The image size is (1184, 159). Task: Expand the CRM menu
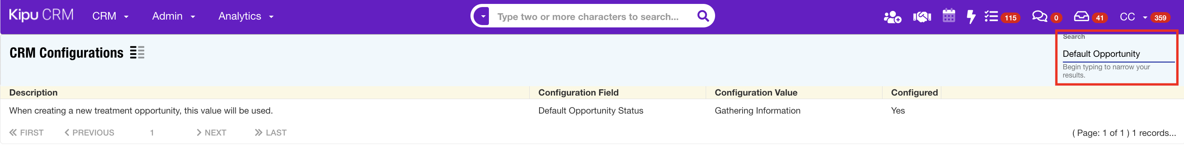coord(110,16)
